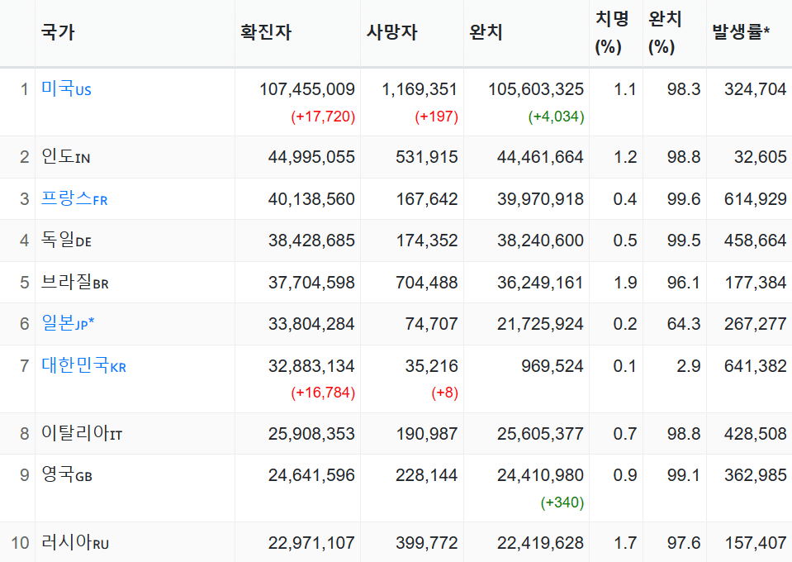The height and width of the screenshot is (562, 792).
Task: Click Brazil deaths value 704,488
Action: click(427, 283)
